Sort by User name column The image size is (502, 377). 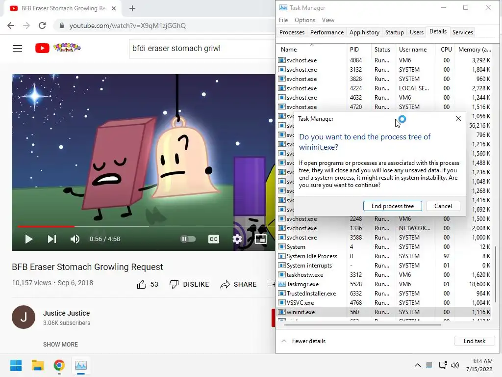click(415, 50)
